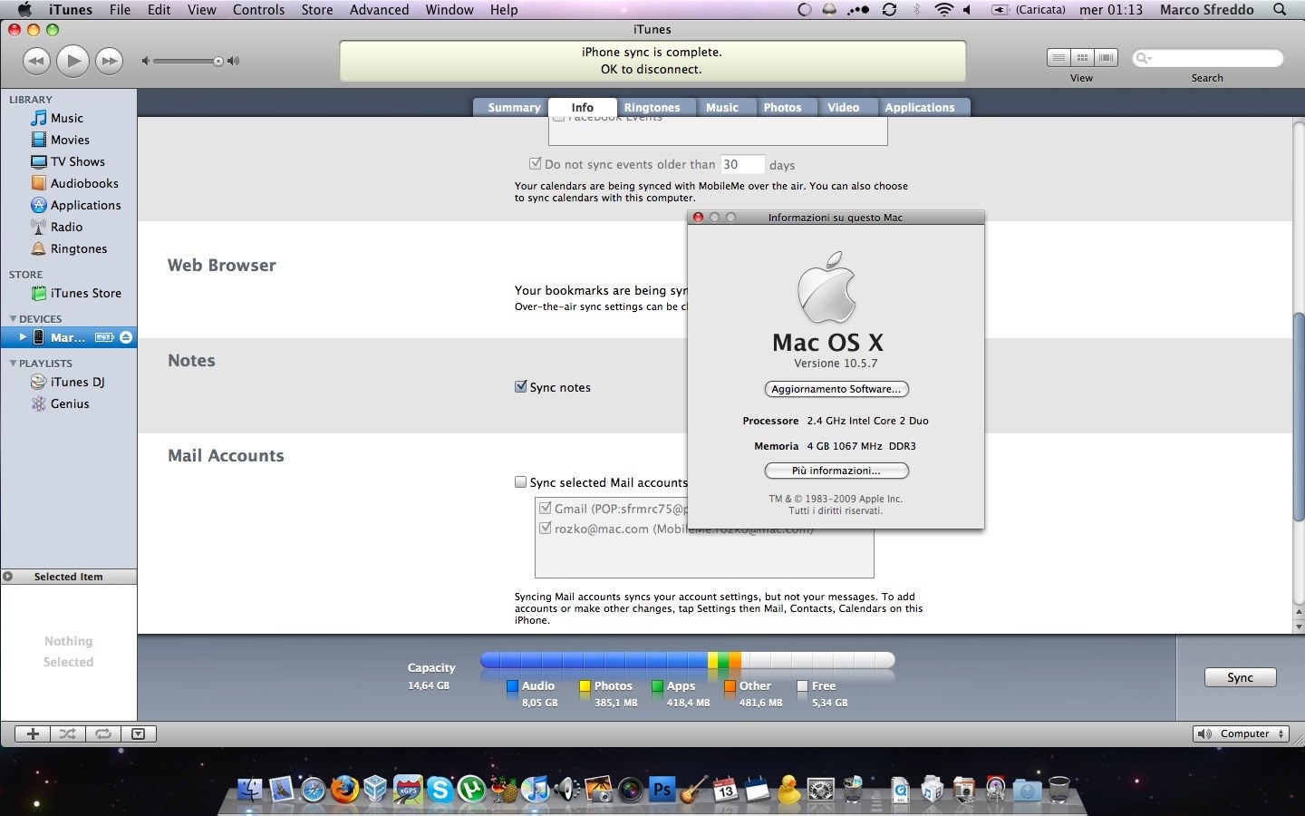
Task: Collapse the Devices section triangle
Action: [x=13, y=319]
